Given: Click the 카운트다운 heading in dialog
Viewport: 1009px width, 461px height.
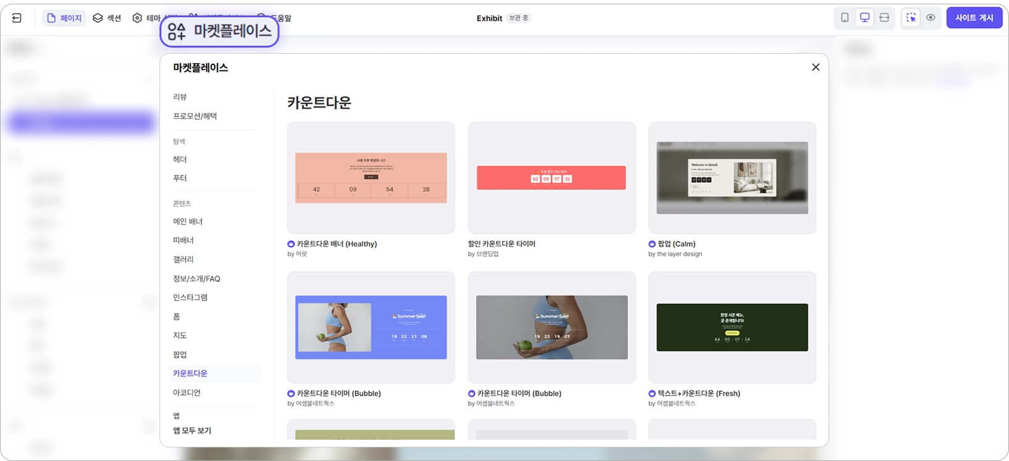Looking at the screenshot, I should [x=319, y=103].
